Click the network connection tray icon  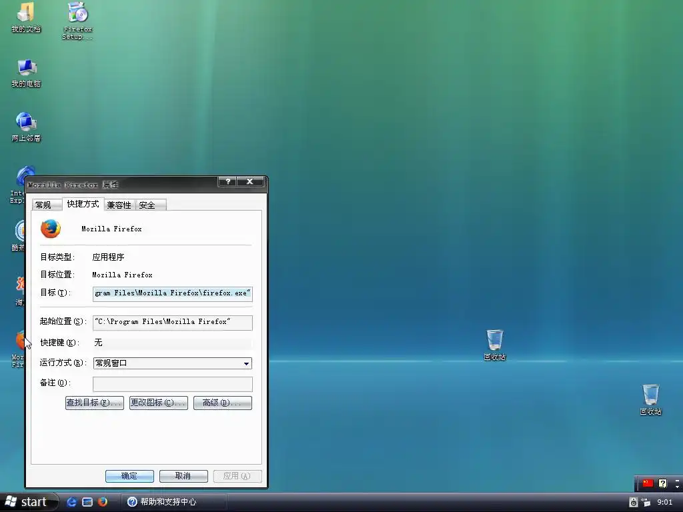tap(646, 502)
